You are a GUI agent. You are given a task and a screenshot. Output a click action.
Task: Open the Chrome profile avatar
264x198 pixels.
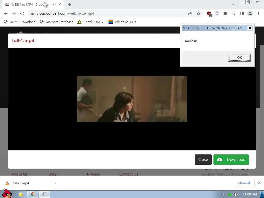point(250,13)
